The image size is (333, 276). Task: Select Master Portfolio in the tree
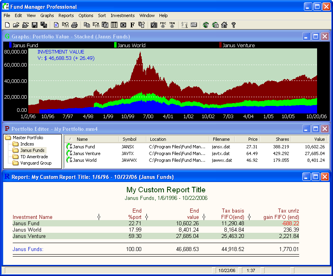[x=28, y=138]
